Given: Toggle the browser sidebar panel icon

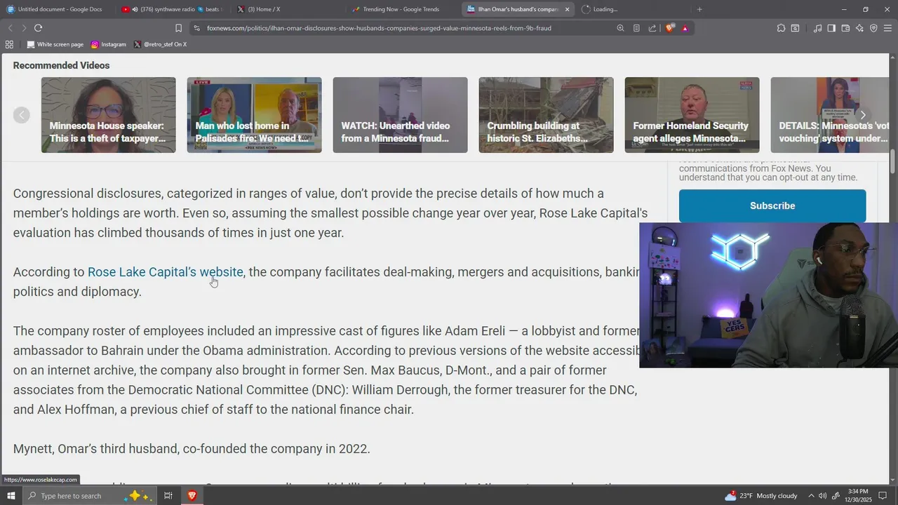Looking at the screenshot, I should tap(831, 28).
